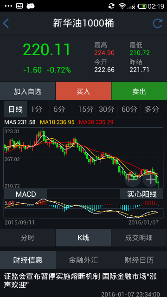Image resolution: width=167 pixels, height=297 pixels.
Task: Zoom out chart with minus button
Action: [133, 179]
